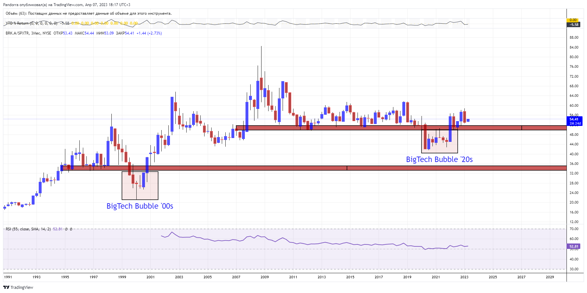Click the 70.00 label on the RSI scale
The width and height of the screenshot is (587, 293).
tap(574, 229)
